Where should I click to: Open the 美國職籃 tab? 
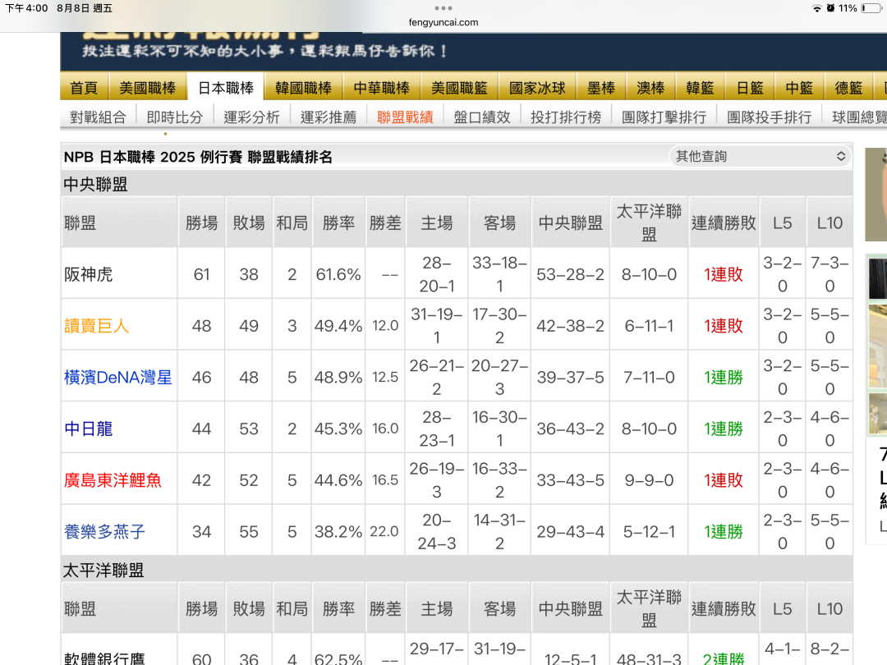coord(459,88)
